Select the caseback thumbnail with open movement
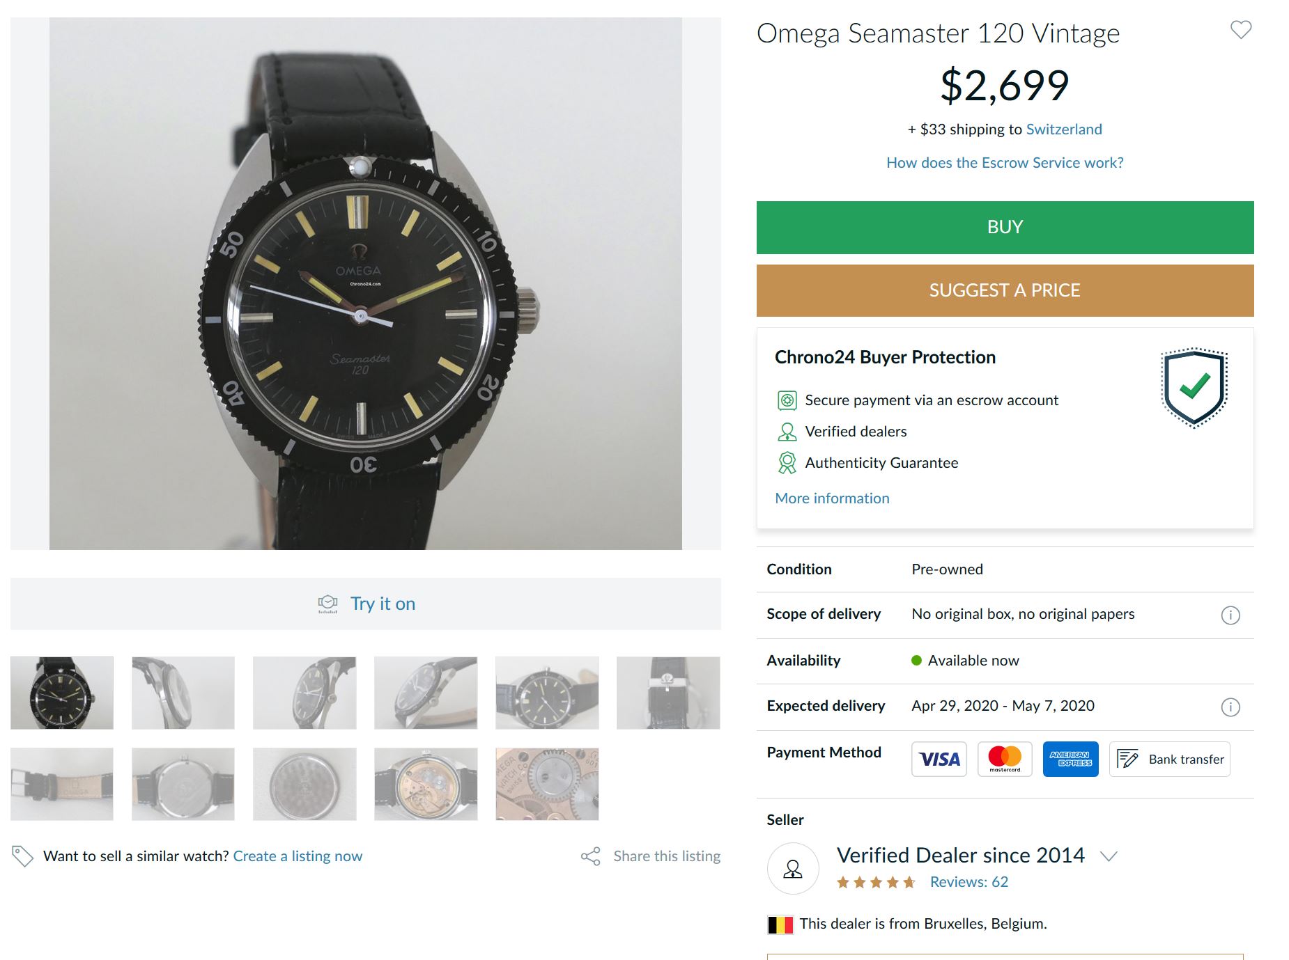The height and width of the screenshot is (960, 1289). (426, 784)
